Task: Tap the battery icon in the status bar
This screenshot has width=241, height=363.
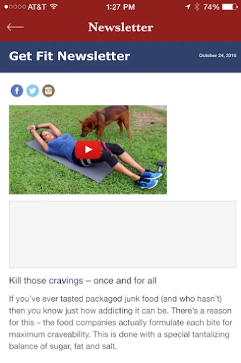Action: (230, 7)
